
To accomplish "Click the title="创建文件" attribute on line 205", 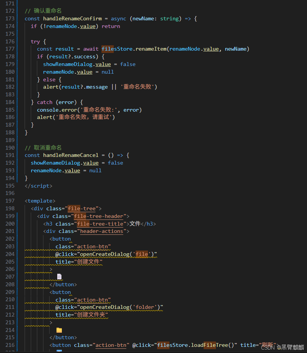I will (x=79, y=262).
